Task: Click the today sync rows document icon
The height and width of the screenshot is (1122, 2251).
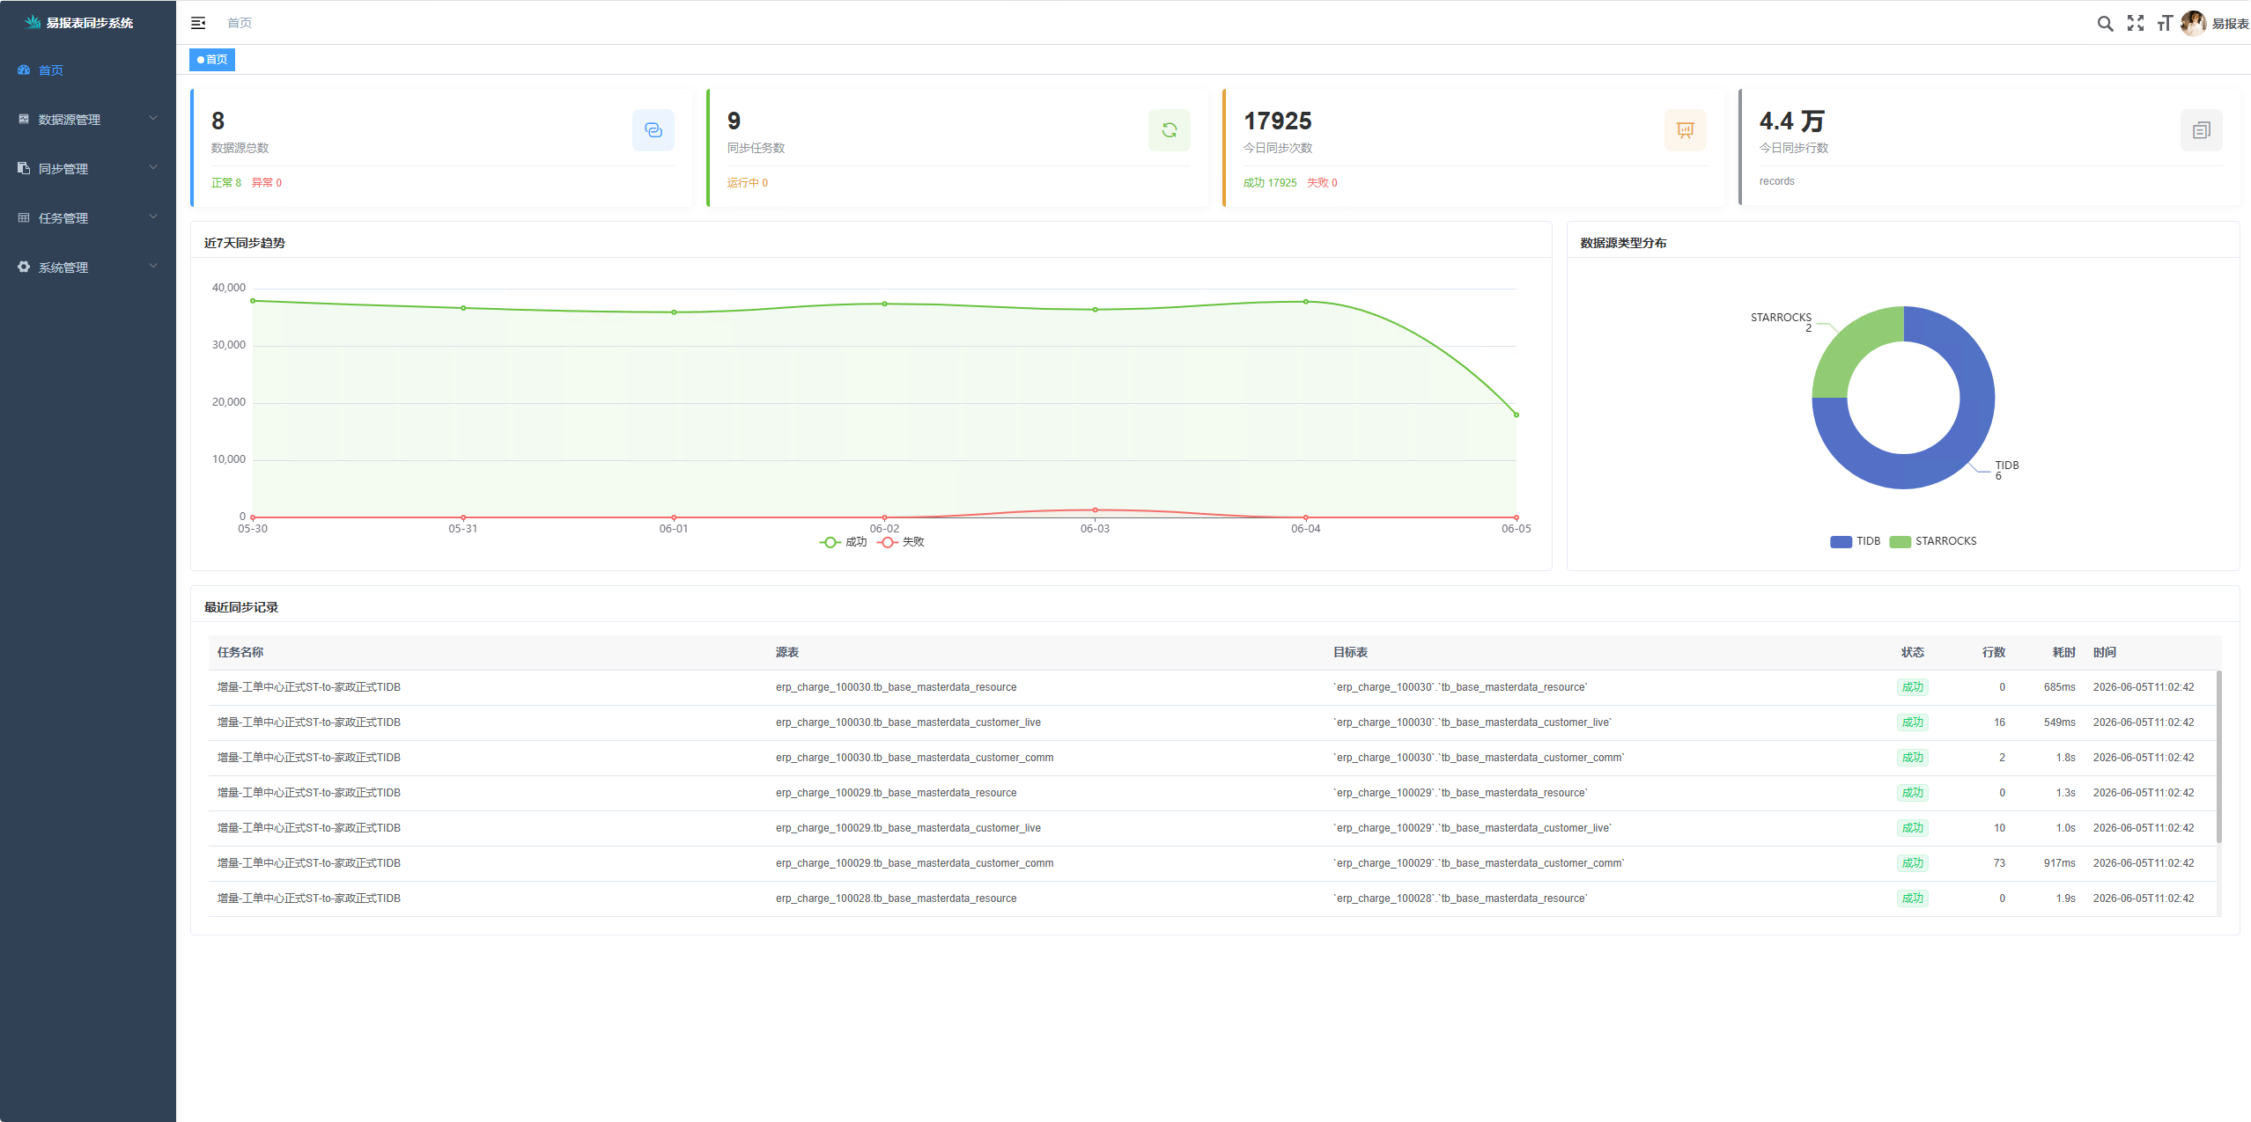Action: point(2202,130)
